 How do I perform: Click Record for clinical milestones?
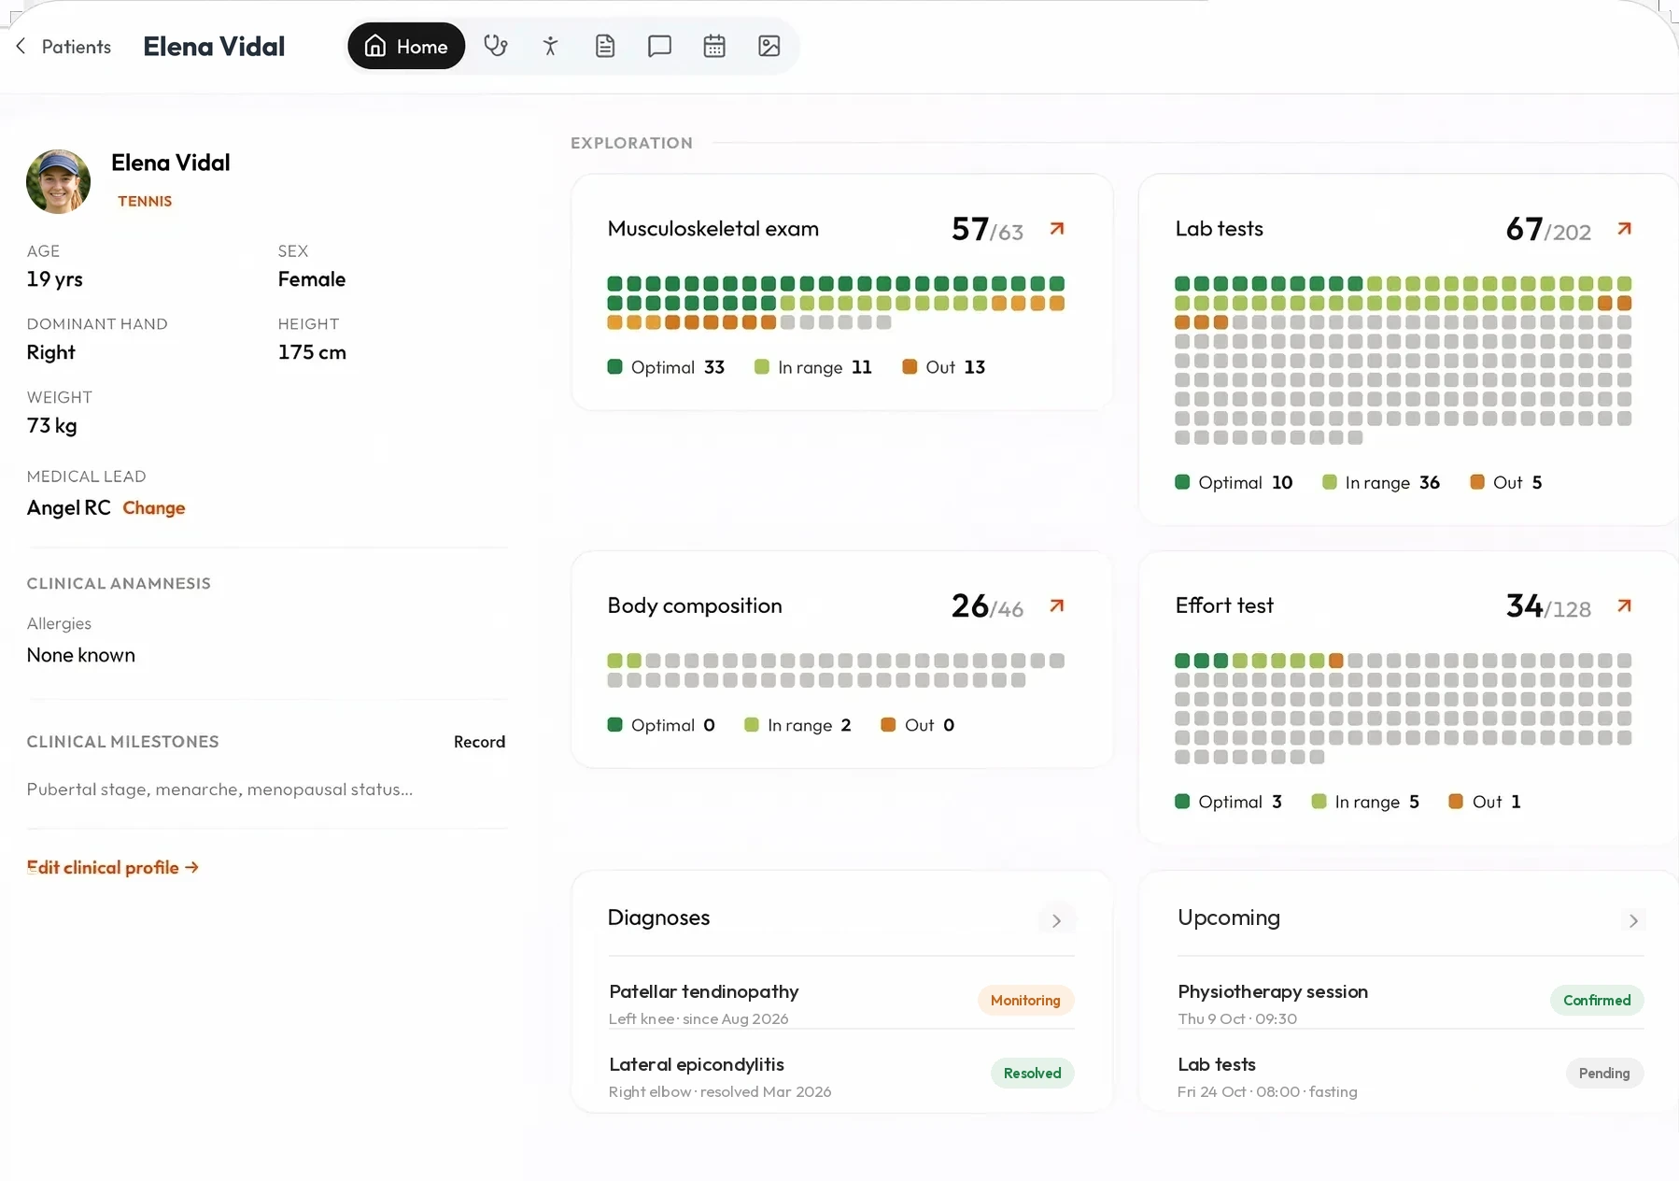coord(479,742)
